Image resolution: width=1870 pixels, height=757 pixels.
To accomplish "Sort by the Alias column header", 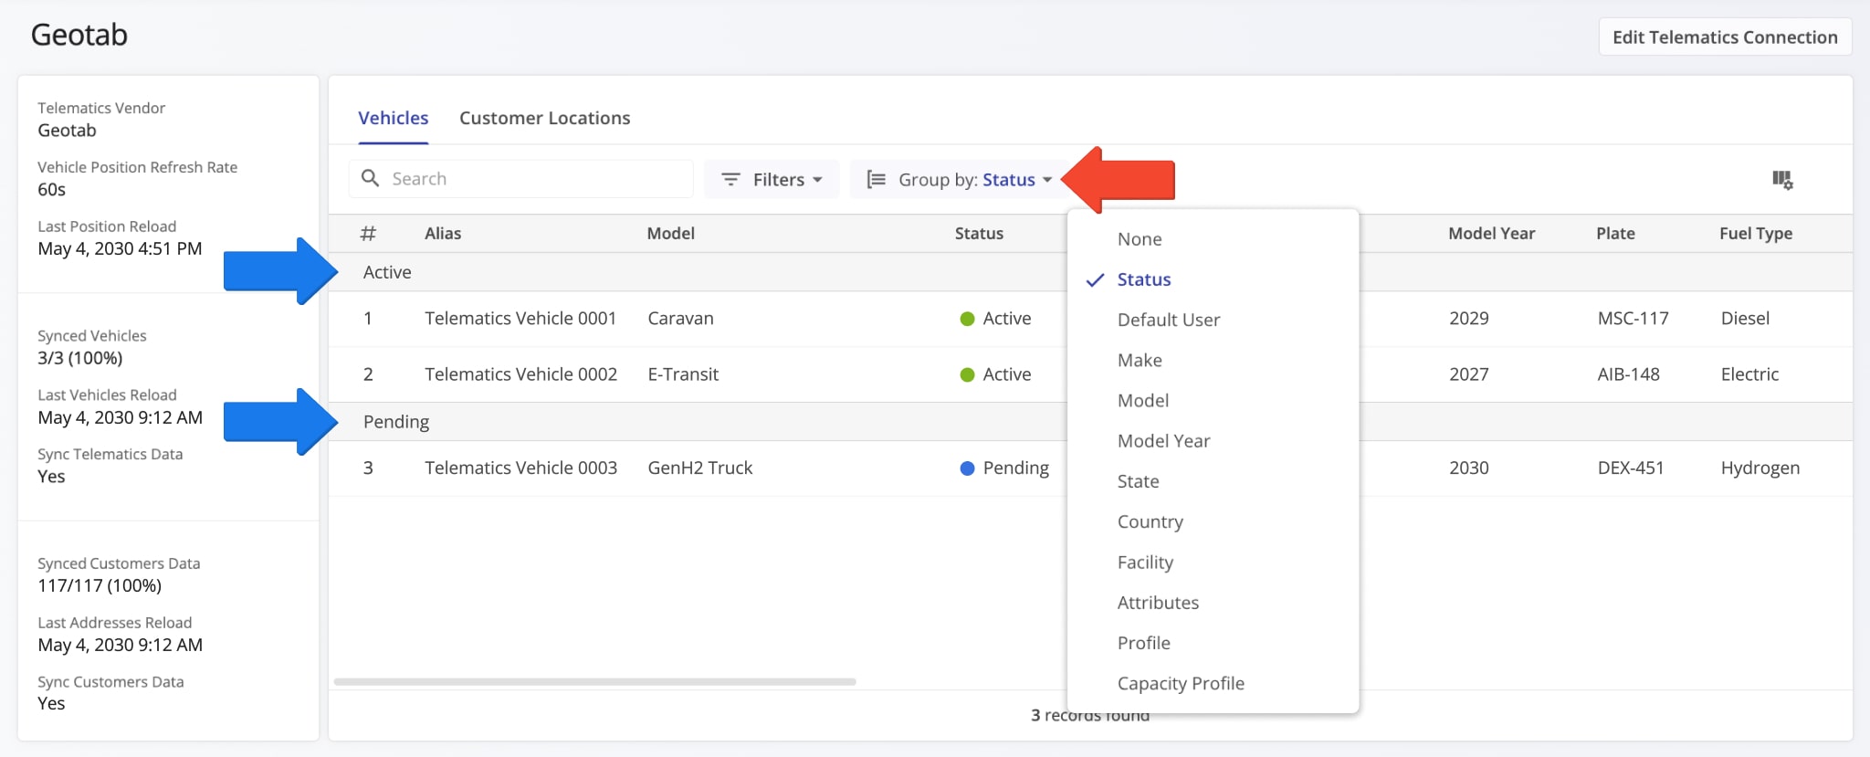I will [x=443, y=234].
